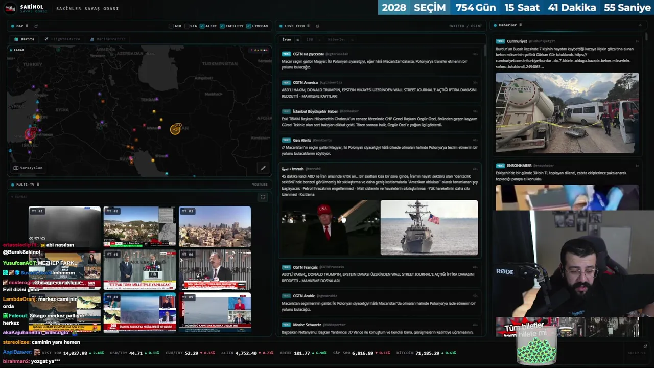Viewport: 654px width, 368px height.
Task: Open the CGTN на русском post
Action: (379, 59)
